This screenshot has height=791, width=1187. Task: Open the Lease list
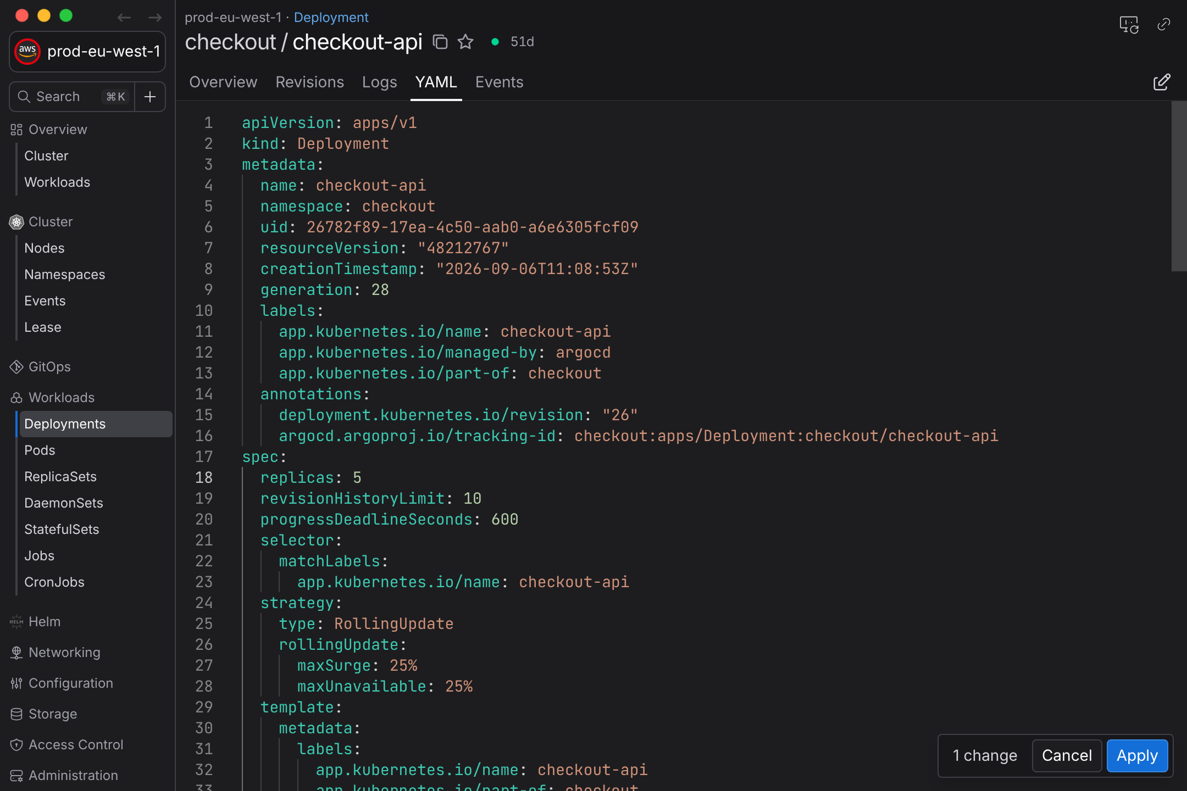(x=43, y=327)
